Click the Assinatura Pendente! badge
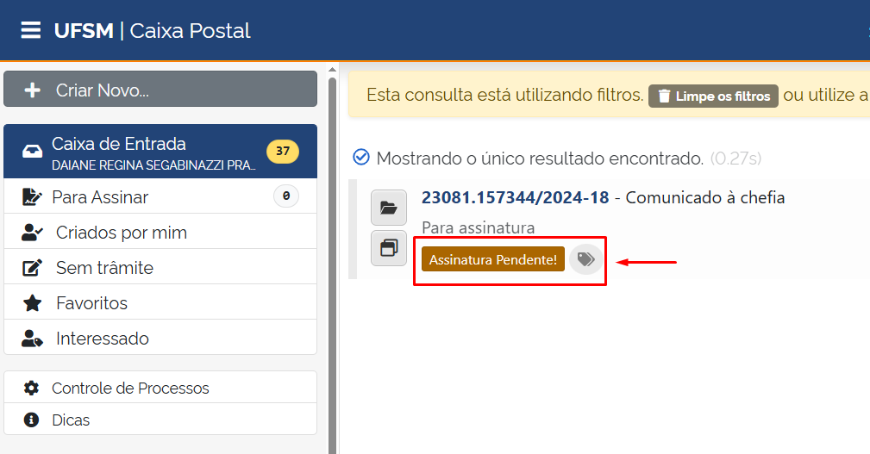The image size is (870, 454). (492, 259)
